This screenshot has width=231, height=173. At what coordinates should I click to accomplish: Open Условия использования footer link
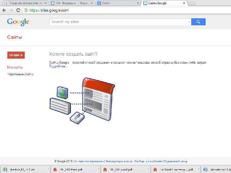point(89,161)
